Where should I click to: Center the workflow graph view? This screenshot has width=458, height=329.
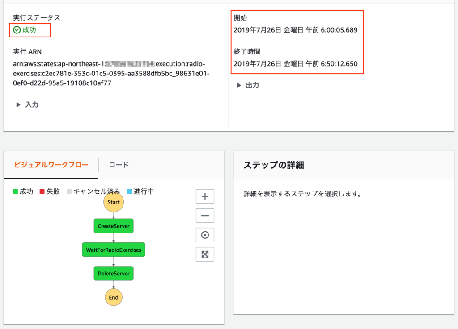(x=205, y=235)
